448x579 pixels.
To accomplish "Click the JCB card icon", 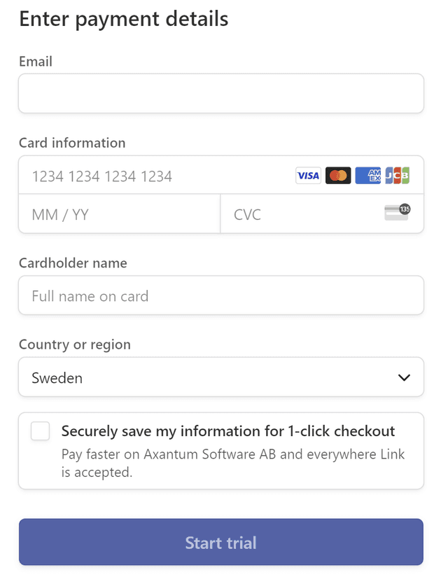I will point(397,175).
